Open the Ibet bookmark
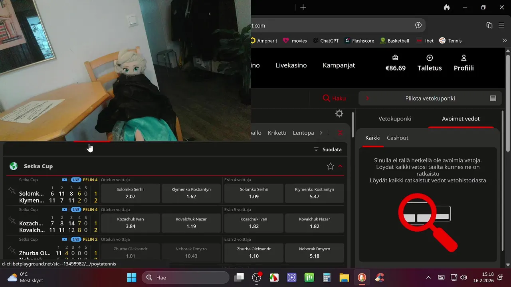The height and width of the screenshot is (287, 511). 425,41
